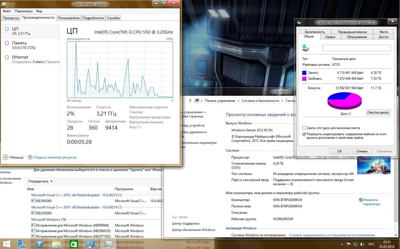The width and height of the screenshot is (400, 249).
Task: Select Microsoft Visual C++ 2010 x64 group
Action: click(x=76, y=195)
